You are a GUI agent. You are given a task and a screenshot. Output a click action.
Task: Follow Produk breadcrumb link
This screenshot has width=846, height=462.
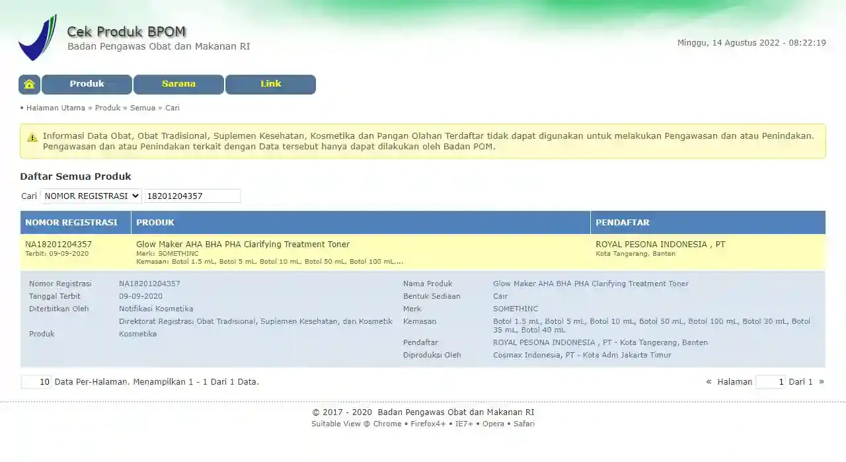[108, 108]
